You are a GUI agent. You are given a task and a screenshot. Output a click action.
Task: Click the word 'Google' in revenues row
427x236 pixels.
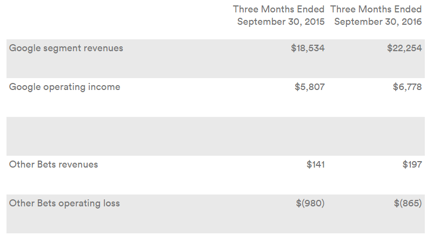(x=25, y=48)
